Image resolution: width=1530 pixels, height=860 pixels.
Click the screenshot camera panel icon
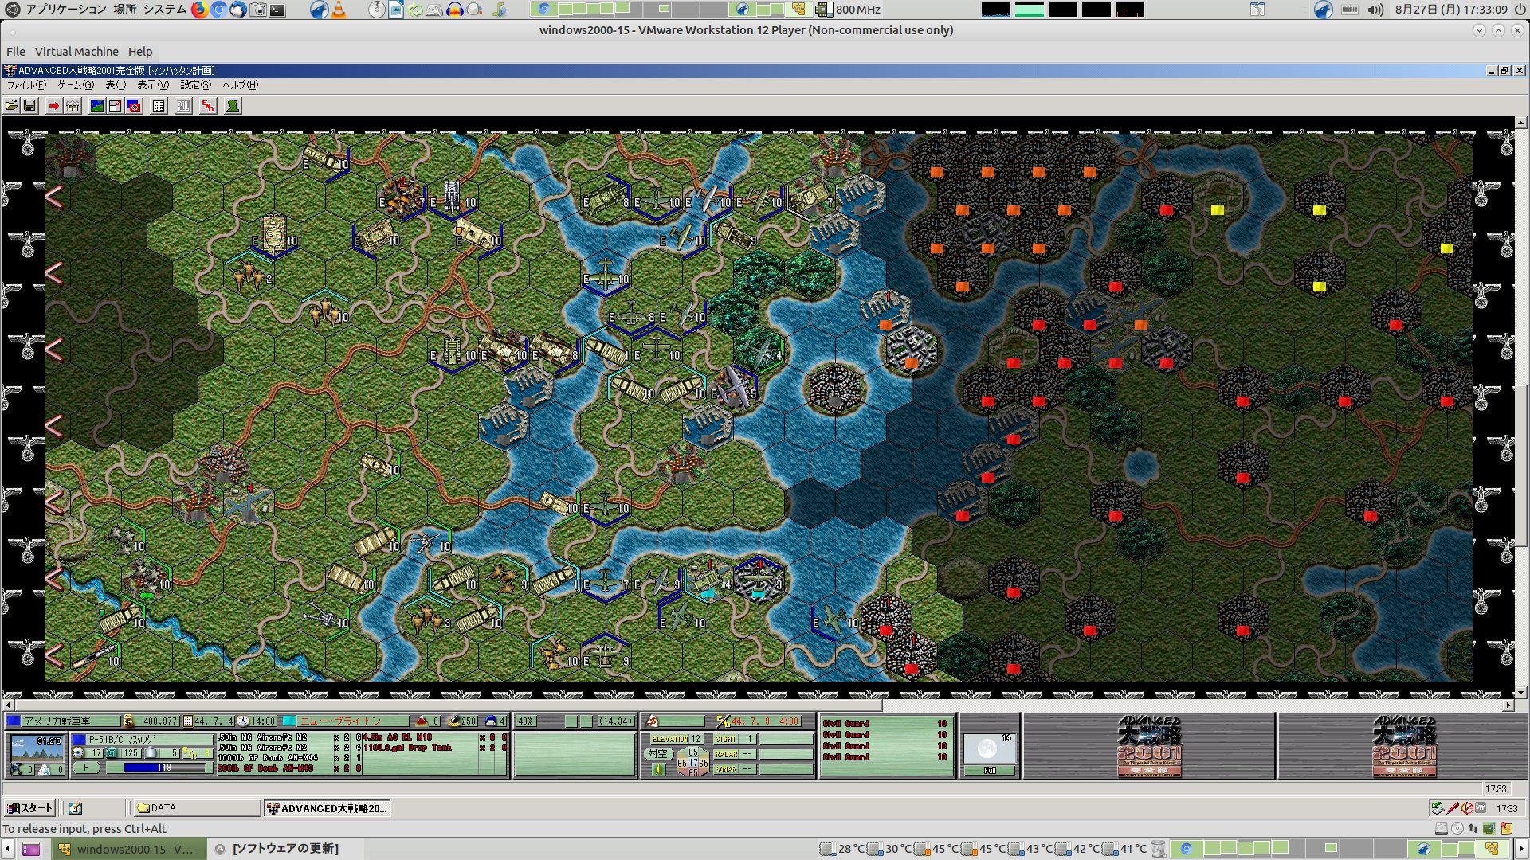tap(257, 10)
